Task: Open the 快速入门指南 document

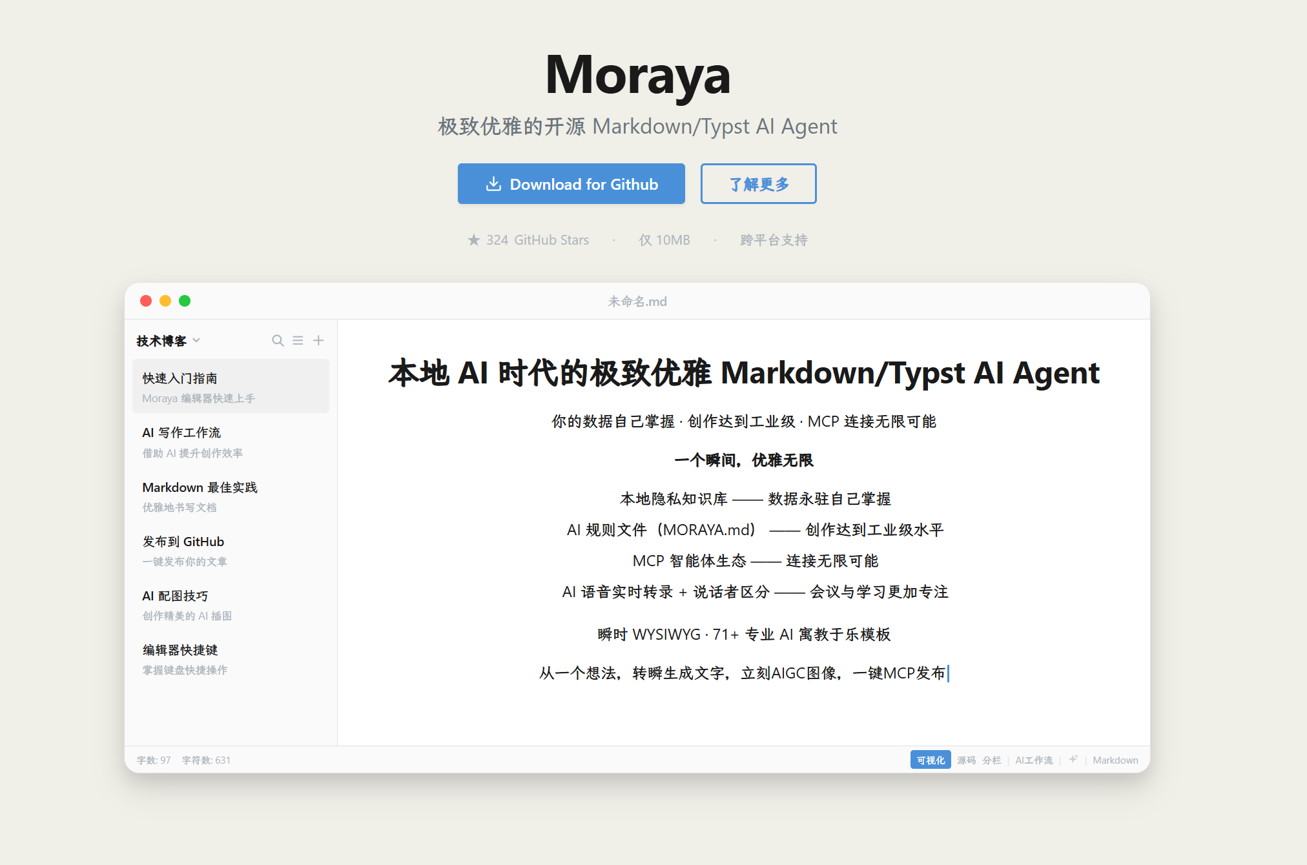Action: point(231,387)
